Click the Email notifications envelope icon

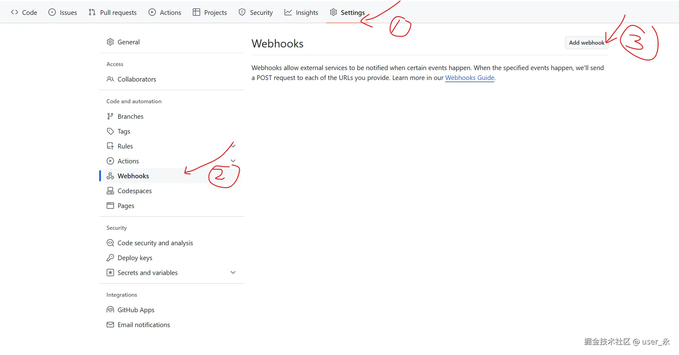pyautogui.click(x=110, y=325)
